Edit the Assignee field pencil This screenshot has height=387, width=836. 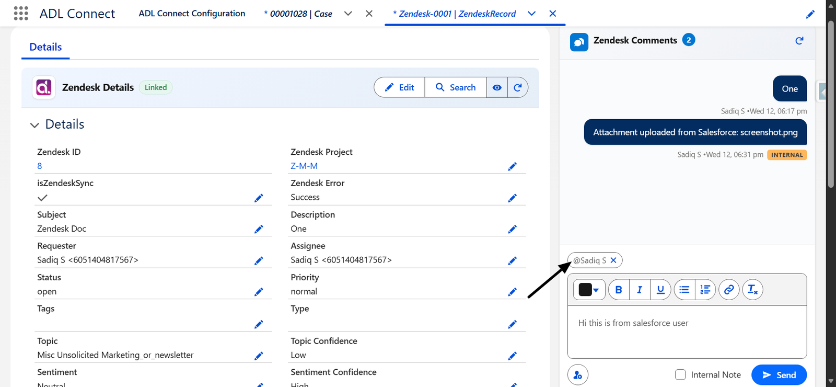[x=513, y=261]
